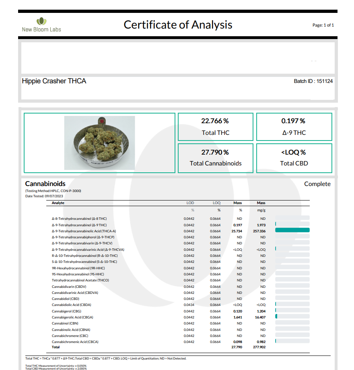Open the cannabis sample photo
The height and width of the screenshot is (370, 354).
coord(99,143)
